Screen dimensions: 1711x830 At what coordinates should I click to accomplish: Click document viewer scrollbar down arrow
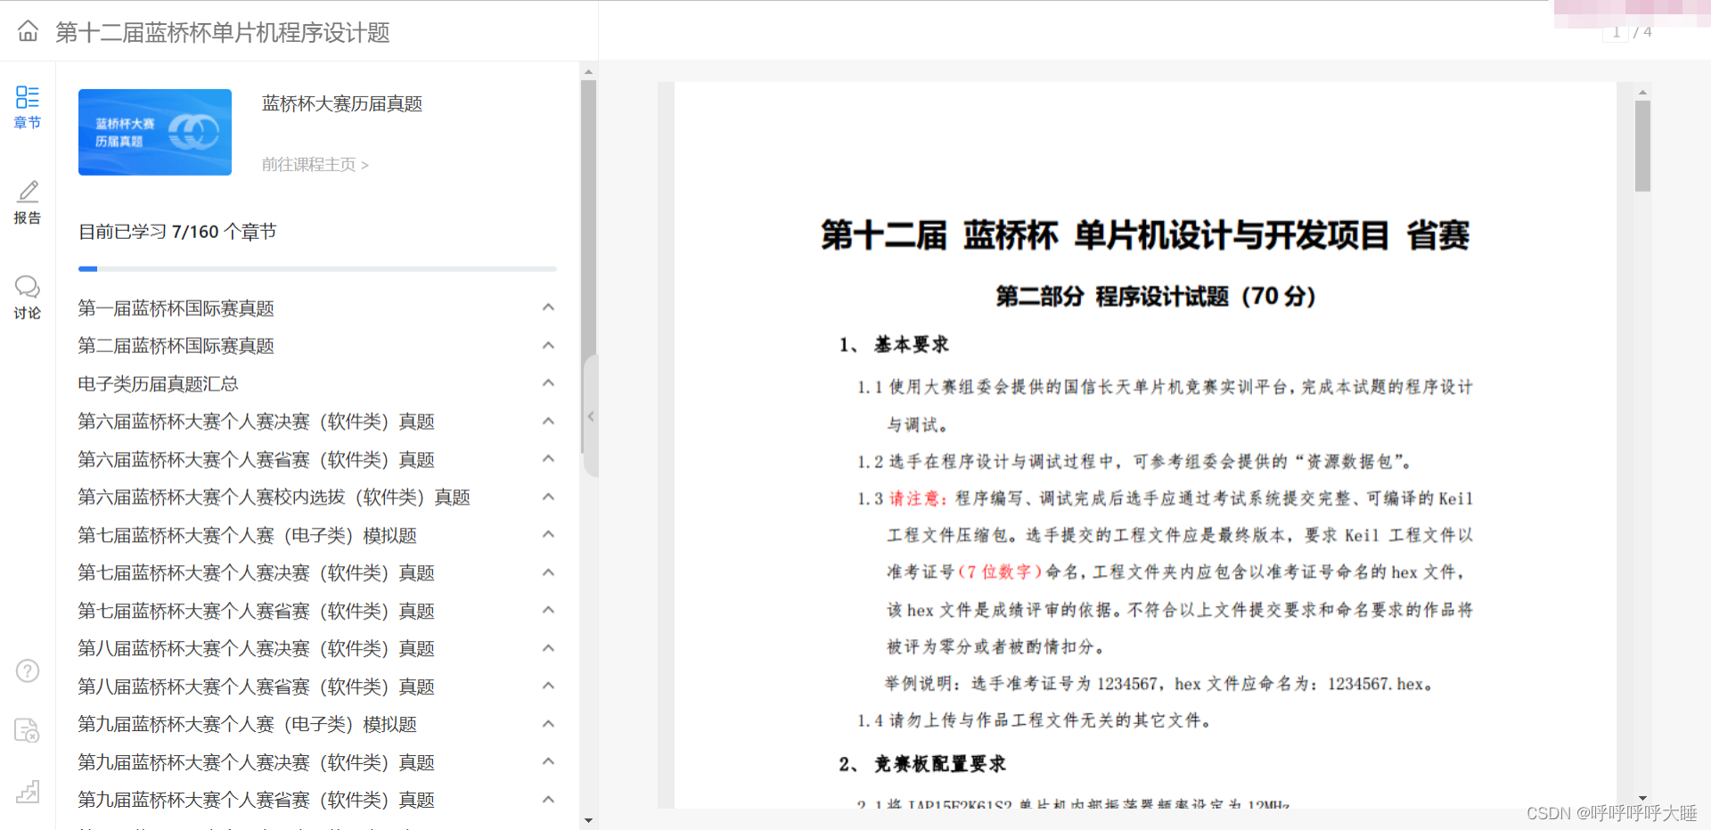coord(1642,799)
